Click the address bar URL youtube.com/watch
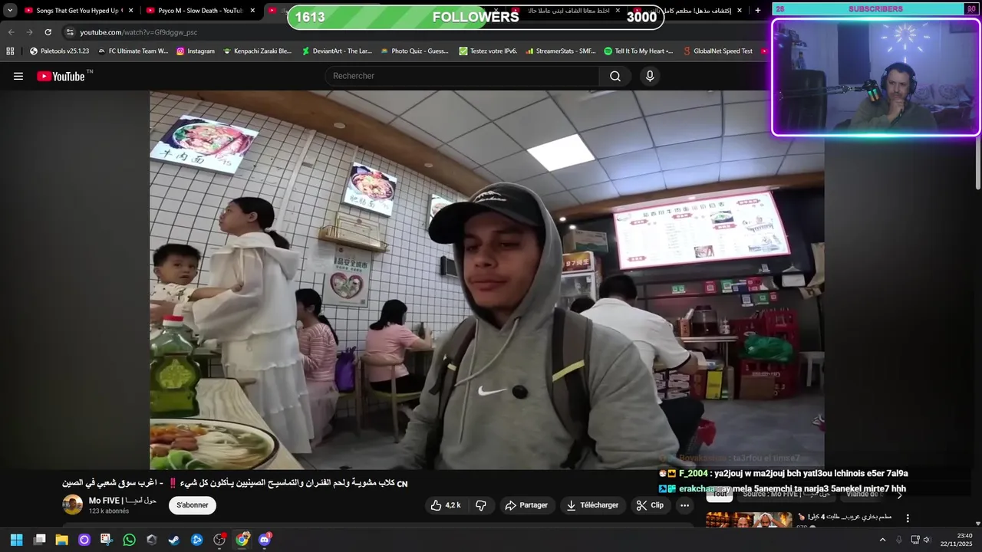 point(139,32)
